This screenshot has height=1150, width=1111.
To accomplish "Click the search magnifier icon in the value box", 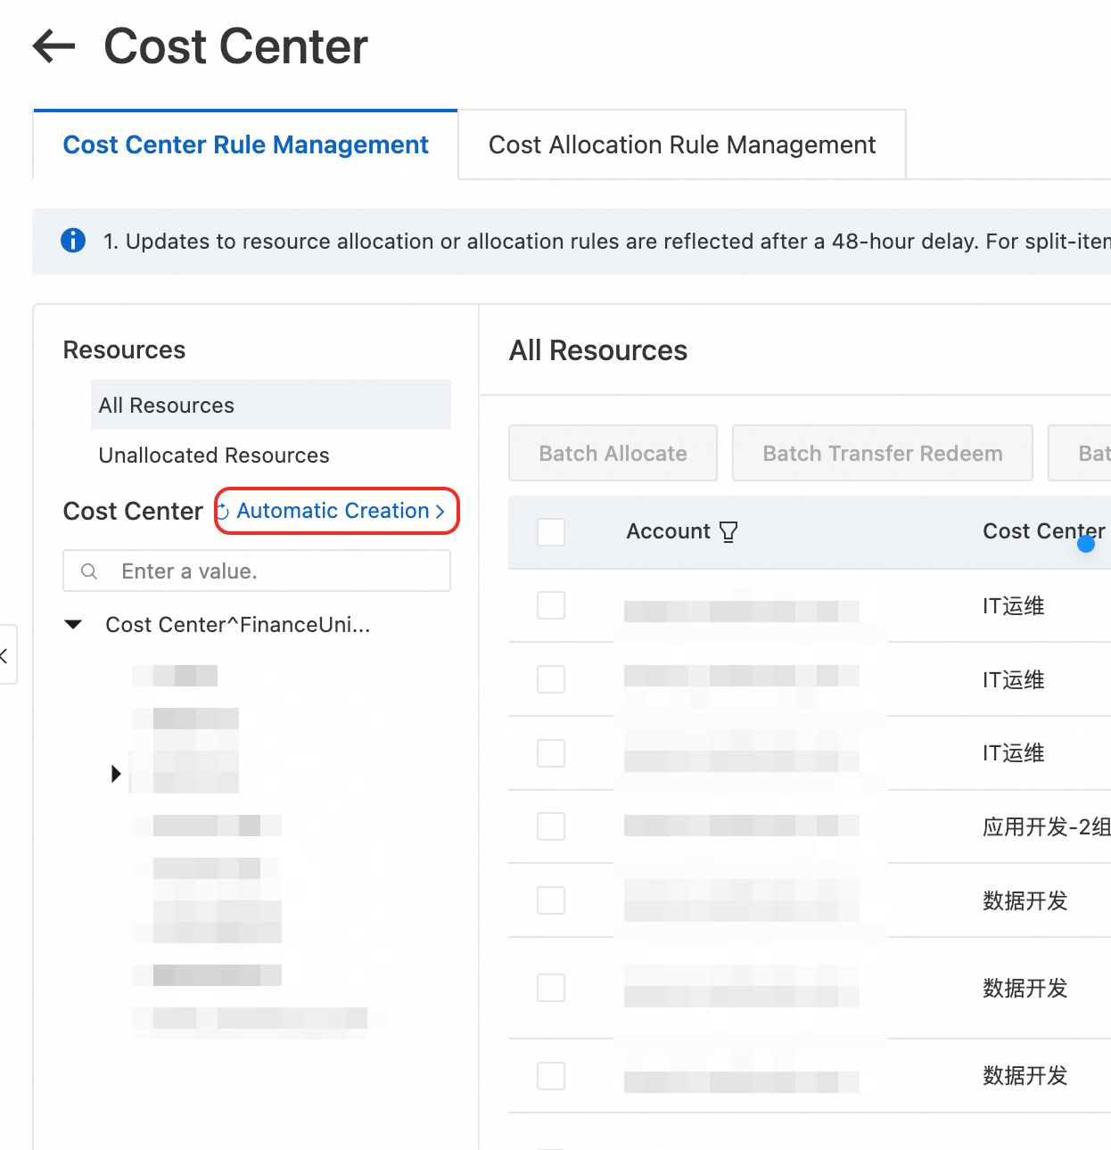I will (89, 571).
